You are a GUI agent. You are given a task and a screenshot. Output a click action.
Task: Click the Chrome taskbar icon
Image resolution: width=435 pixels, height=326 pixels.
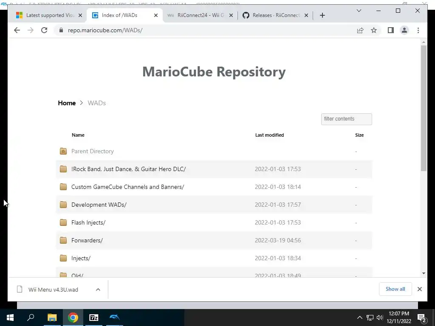[73, 318]
